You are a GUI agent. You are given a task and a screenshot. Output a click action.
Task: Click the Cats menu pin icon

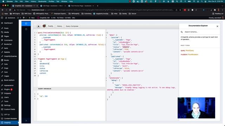tap(2, 64)
